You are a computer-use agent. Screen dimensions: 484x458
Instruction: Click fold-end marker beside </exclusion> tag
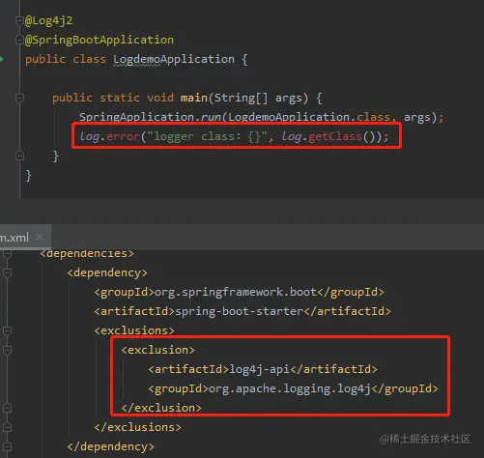point(7,408)
